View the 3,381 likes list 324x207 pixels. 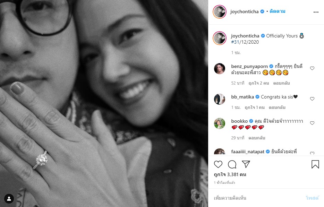230,174
